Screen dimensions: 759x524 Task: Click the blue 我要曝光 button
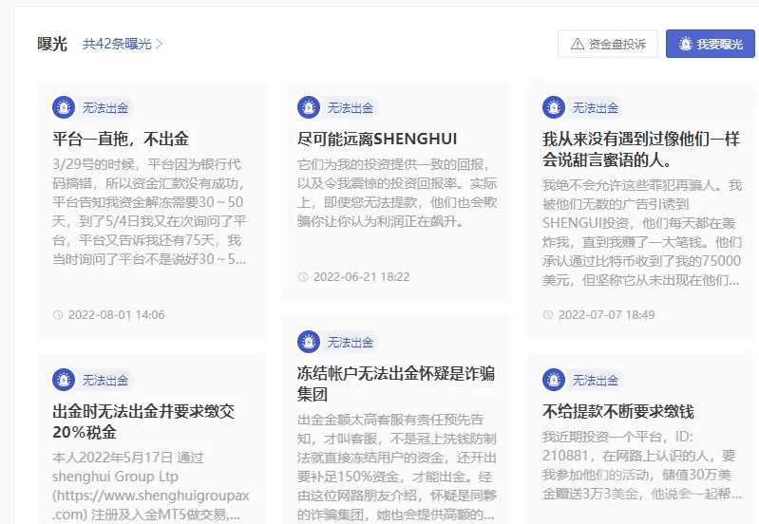711,44
